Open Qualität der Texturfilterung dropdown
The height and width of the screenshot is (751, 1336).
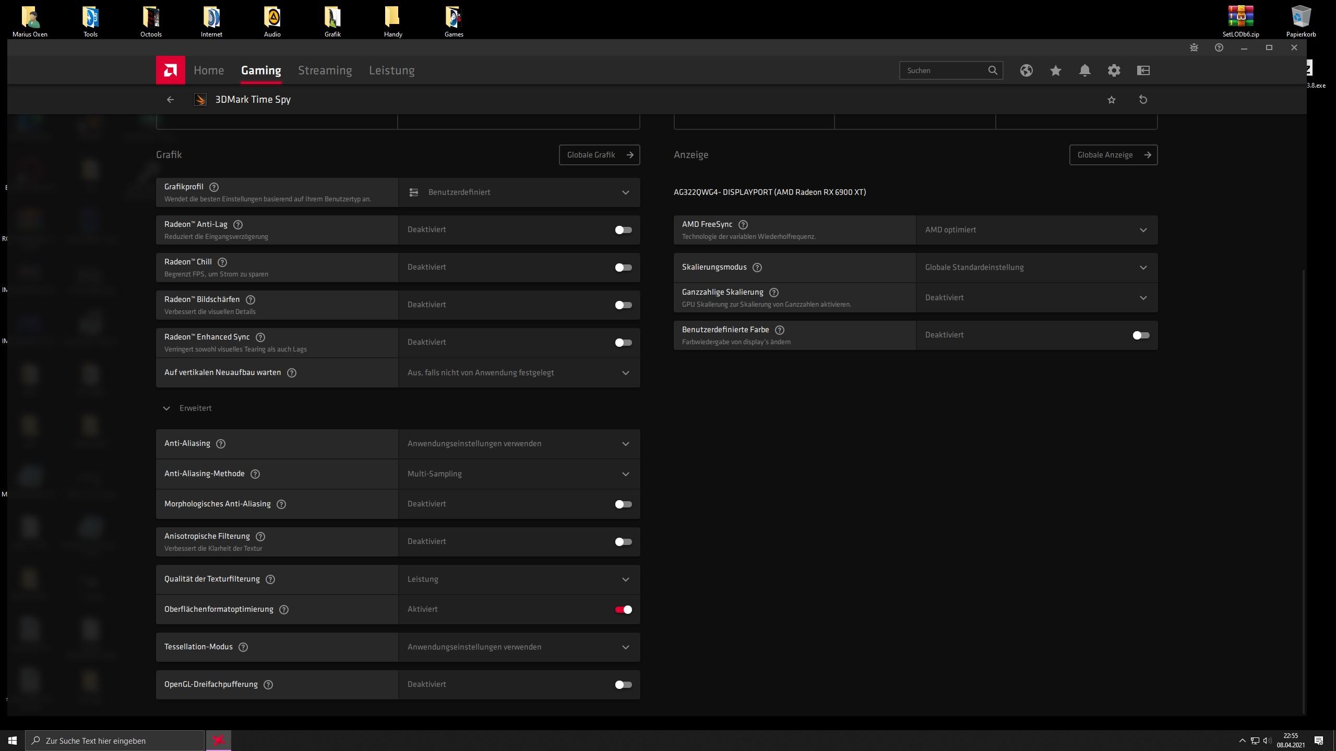pos(519,579)
